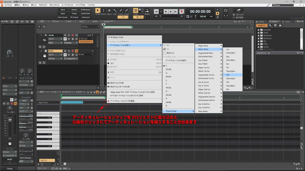The width and height of the screenshot is (305, 171).
Task: Toggle input echo on MIDI track
Action: (x=76, y=51)
